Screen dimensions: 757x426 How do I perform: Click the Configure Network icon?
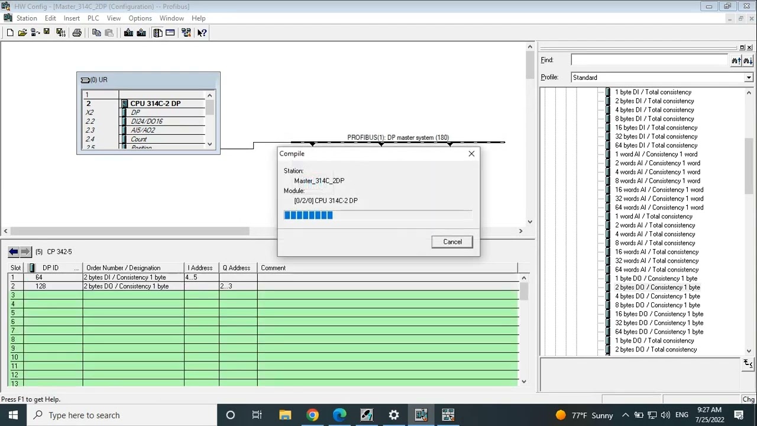click(186, 33)
